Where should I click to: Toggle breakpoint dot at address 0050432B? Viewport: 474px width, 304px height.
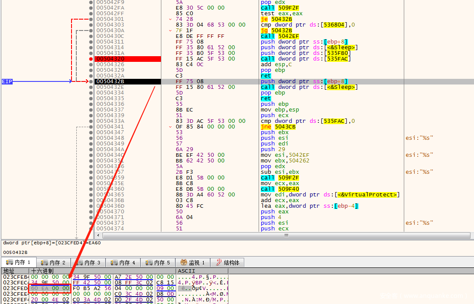(91, 81)
